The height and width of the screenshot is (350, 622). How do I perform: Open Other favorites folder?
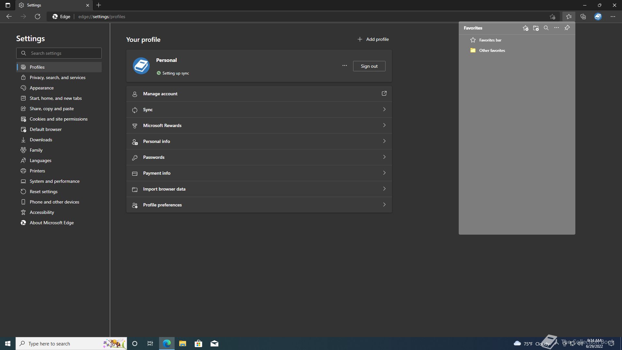tap(517, 51)
